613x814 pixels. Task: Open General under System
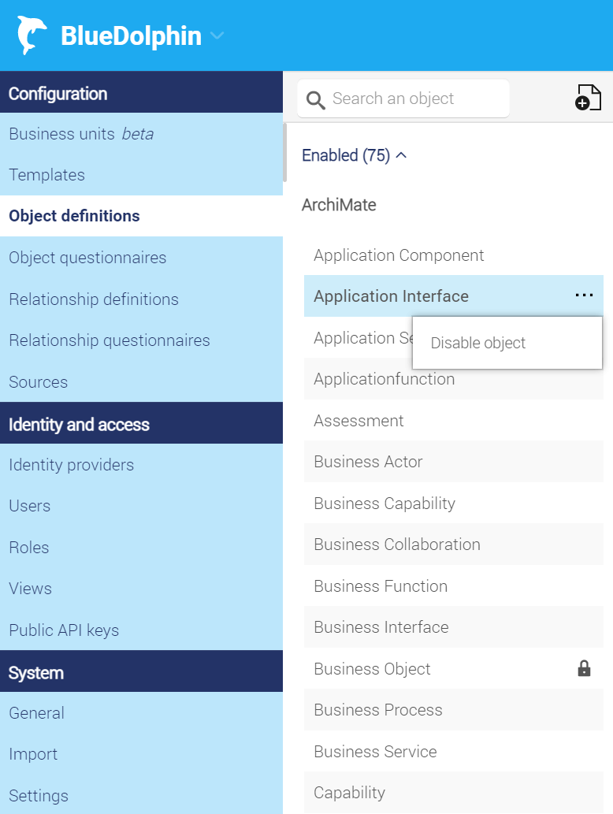coord(141,713)
